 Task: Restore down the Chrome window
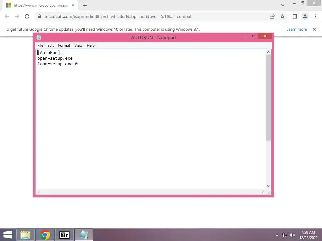pos(302,3)
